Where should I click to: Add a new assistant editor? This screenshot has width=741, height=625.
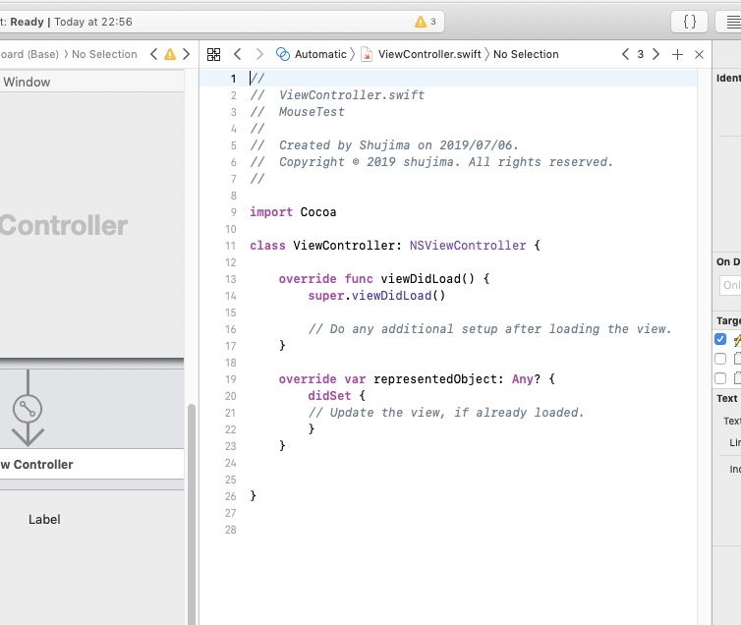click(677, 55)
